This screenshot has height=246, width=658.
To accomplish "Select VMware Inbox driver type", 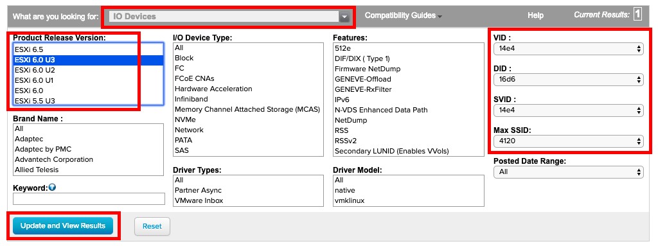I will pyautogui.click(x=248, y=200).
